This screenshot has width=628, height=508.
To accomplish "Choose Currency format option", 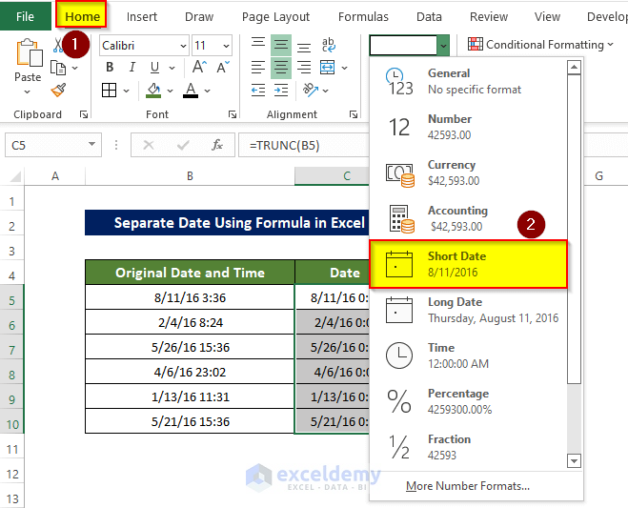I will (468, 173).
